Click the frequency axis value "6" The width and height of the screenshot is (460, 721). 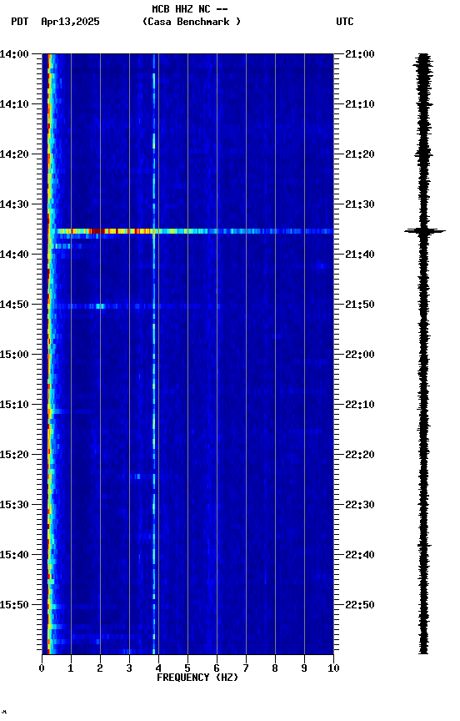coord(217,668)
